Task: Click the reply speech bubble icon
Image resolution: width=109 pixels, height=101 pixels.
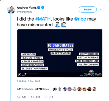Action: pyautogui.click(x=19, y=97)
